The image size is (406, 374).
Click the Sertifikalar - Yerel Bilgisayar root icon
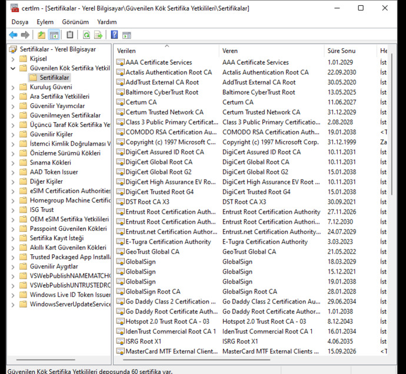[13, 49]
